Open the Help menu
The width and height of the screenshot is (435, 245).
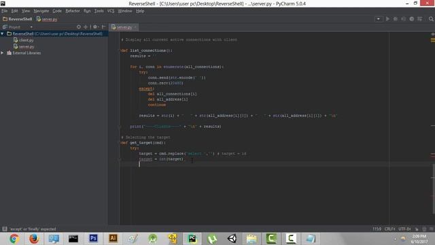pos(140,11)
